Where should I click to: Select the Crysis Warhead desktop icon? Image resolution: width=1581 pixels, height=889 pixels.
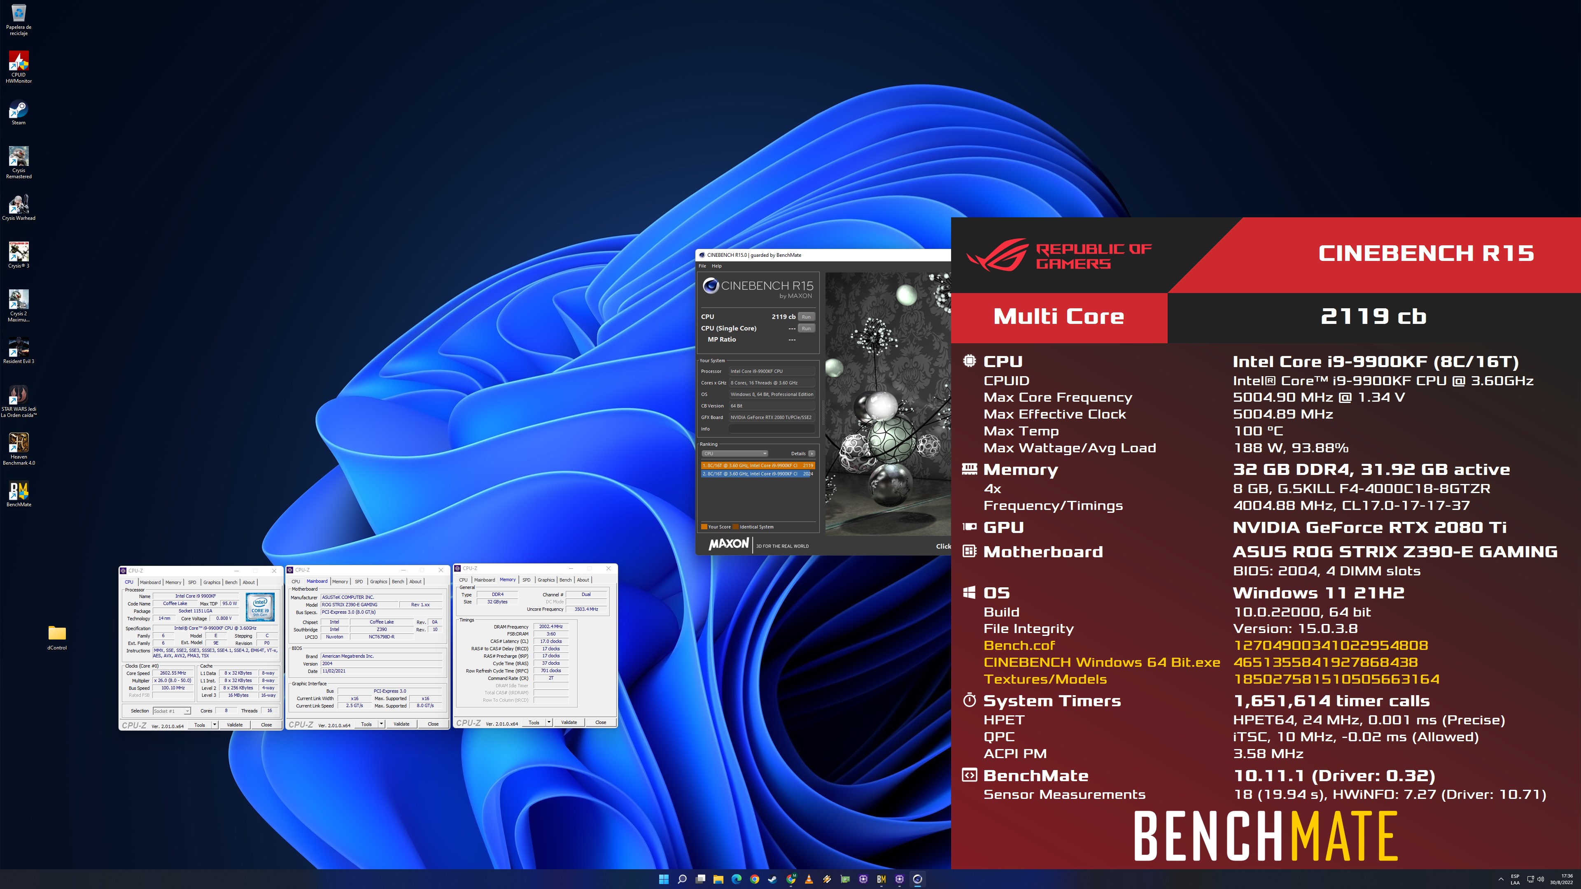(19, 207)
